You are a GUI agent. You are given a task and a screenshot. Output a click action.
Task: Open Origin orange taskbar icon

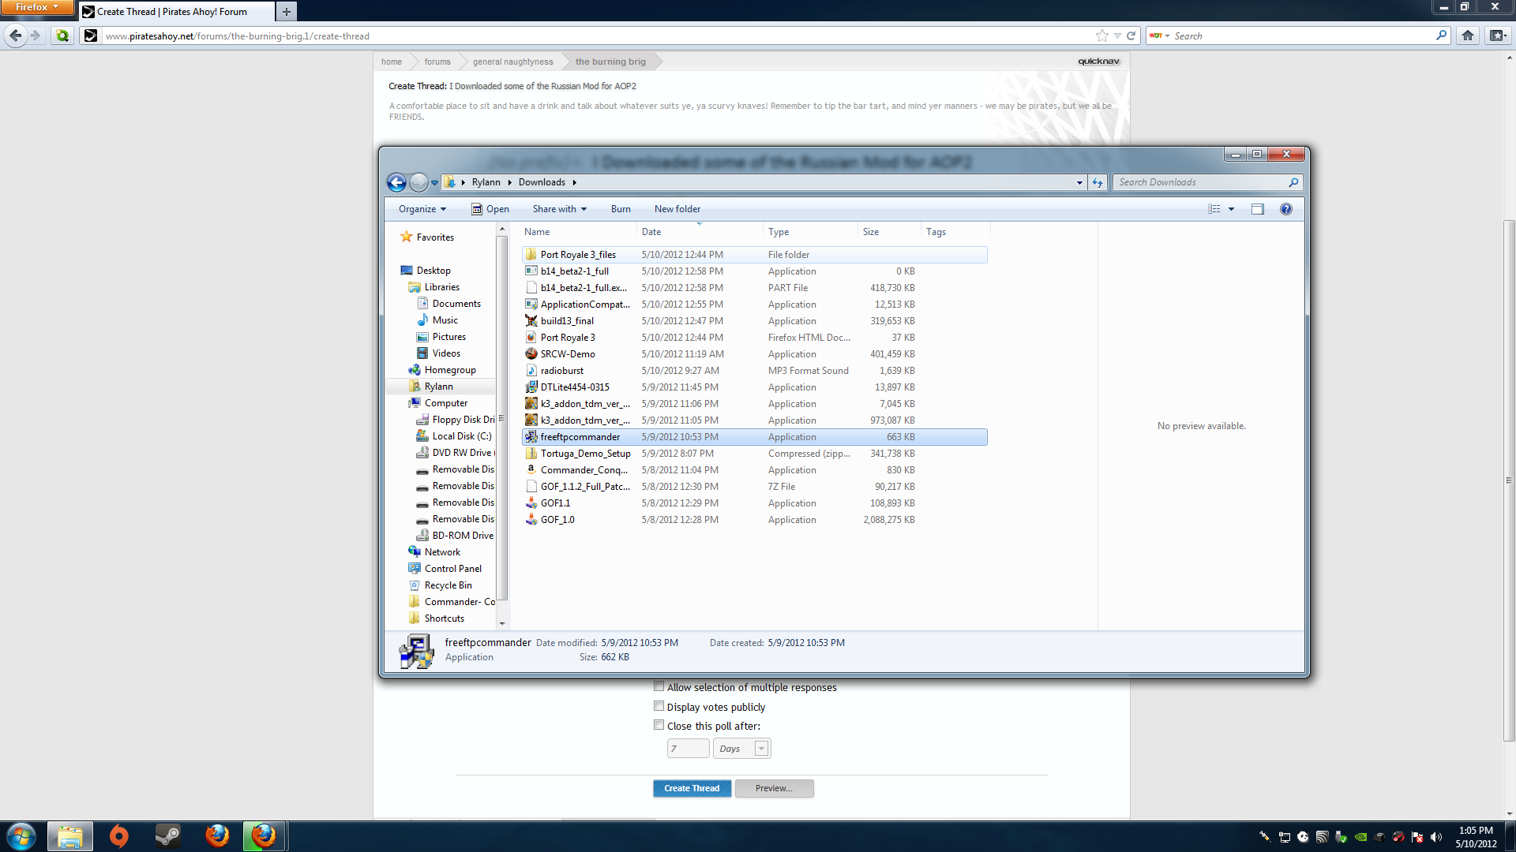(x=118, y=836)
